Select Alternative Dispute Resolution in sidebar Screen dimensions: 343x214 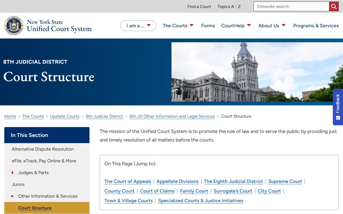[x=43, y=149]
